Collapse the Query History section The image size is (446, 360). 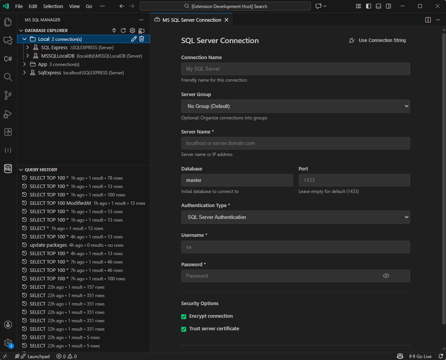tap(21, 170)
